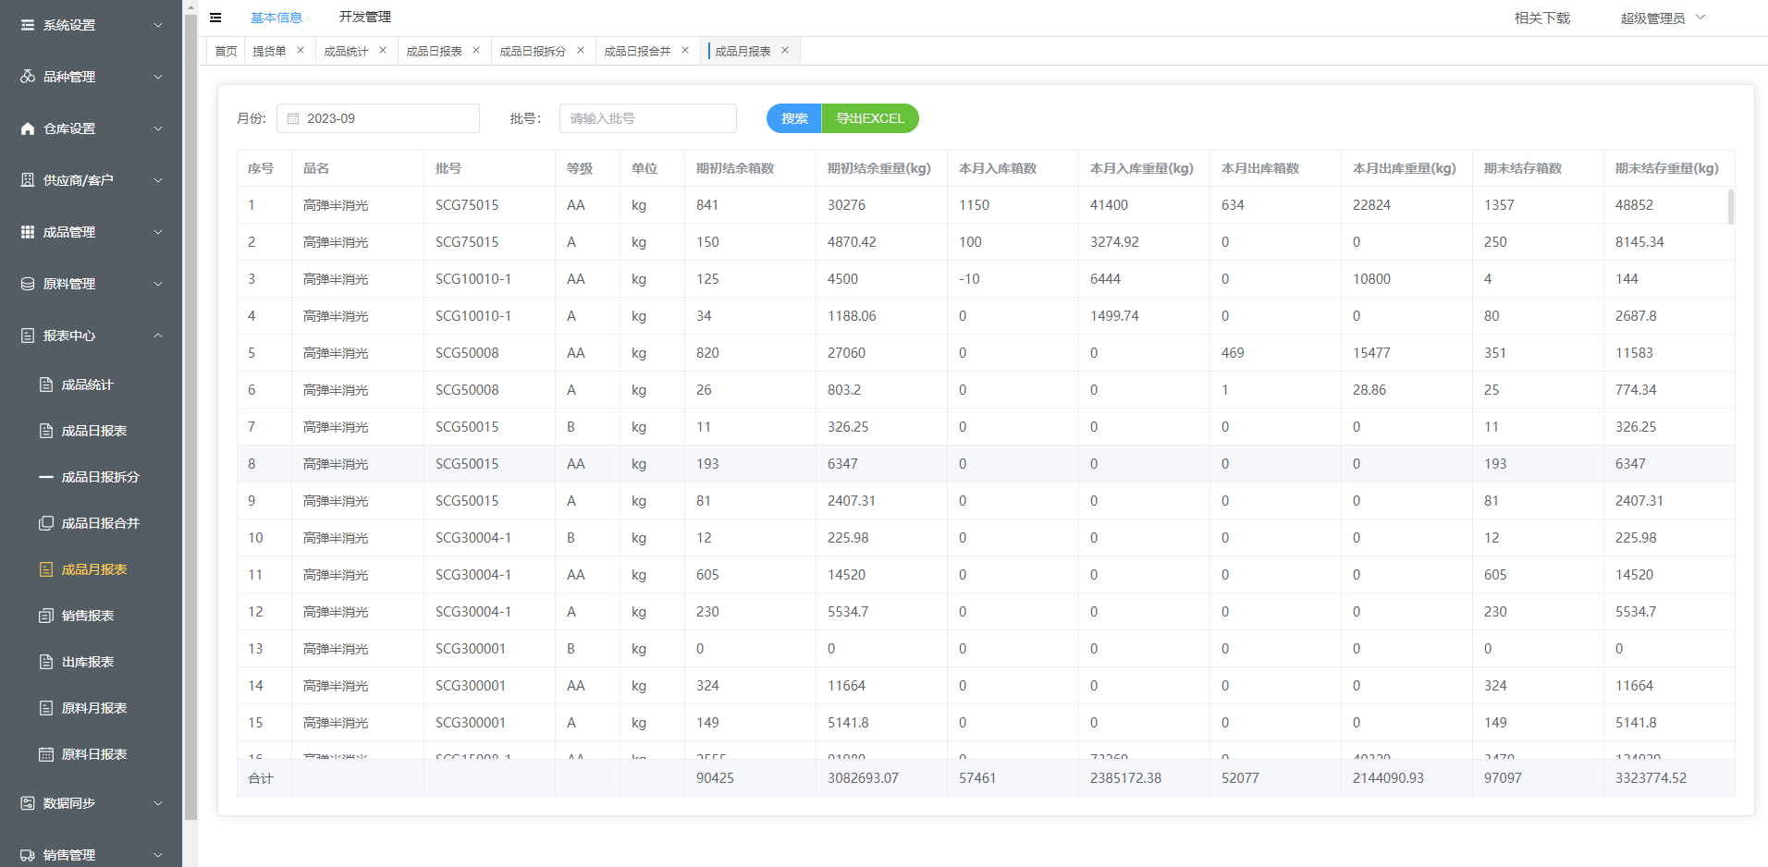Click the table vertical scrollbar thumb

click(1730, 206)
